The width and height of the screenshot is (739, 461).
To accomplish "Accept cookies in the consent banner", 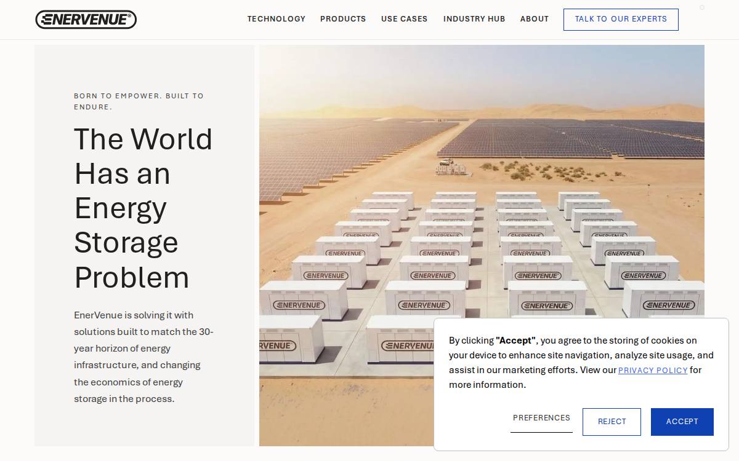I will [682, 422].
